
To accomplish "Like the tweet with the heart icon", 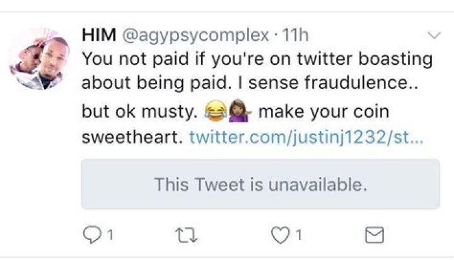I will pyautogui.click(x=279, y=235).
